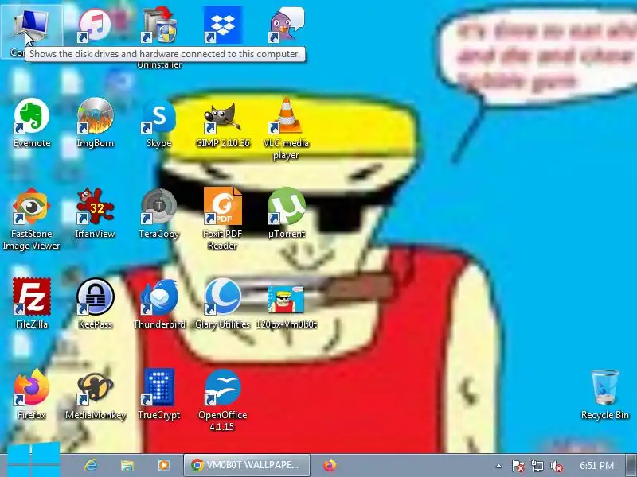Image resolution: width=637 pixels, height=477 pixels.
Task: Open VLC media player shortcut
Action: click(286, 130)
